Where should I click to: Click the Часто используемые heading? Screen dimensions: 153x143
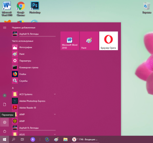22,41
